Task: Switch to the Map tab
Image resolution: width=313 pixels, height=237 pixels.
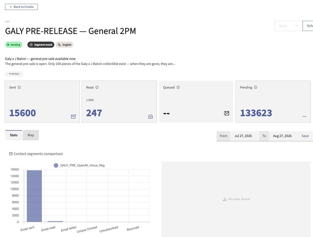Action: (31, 135)
